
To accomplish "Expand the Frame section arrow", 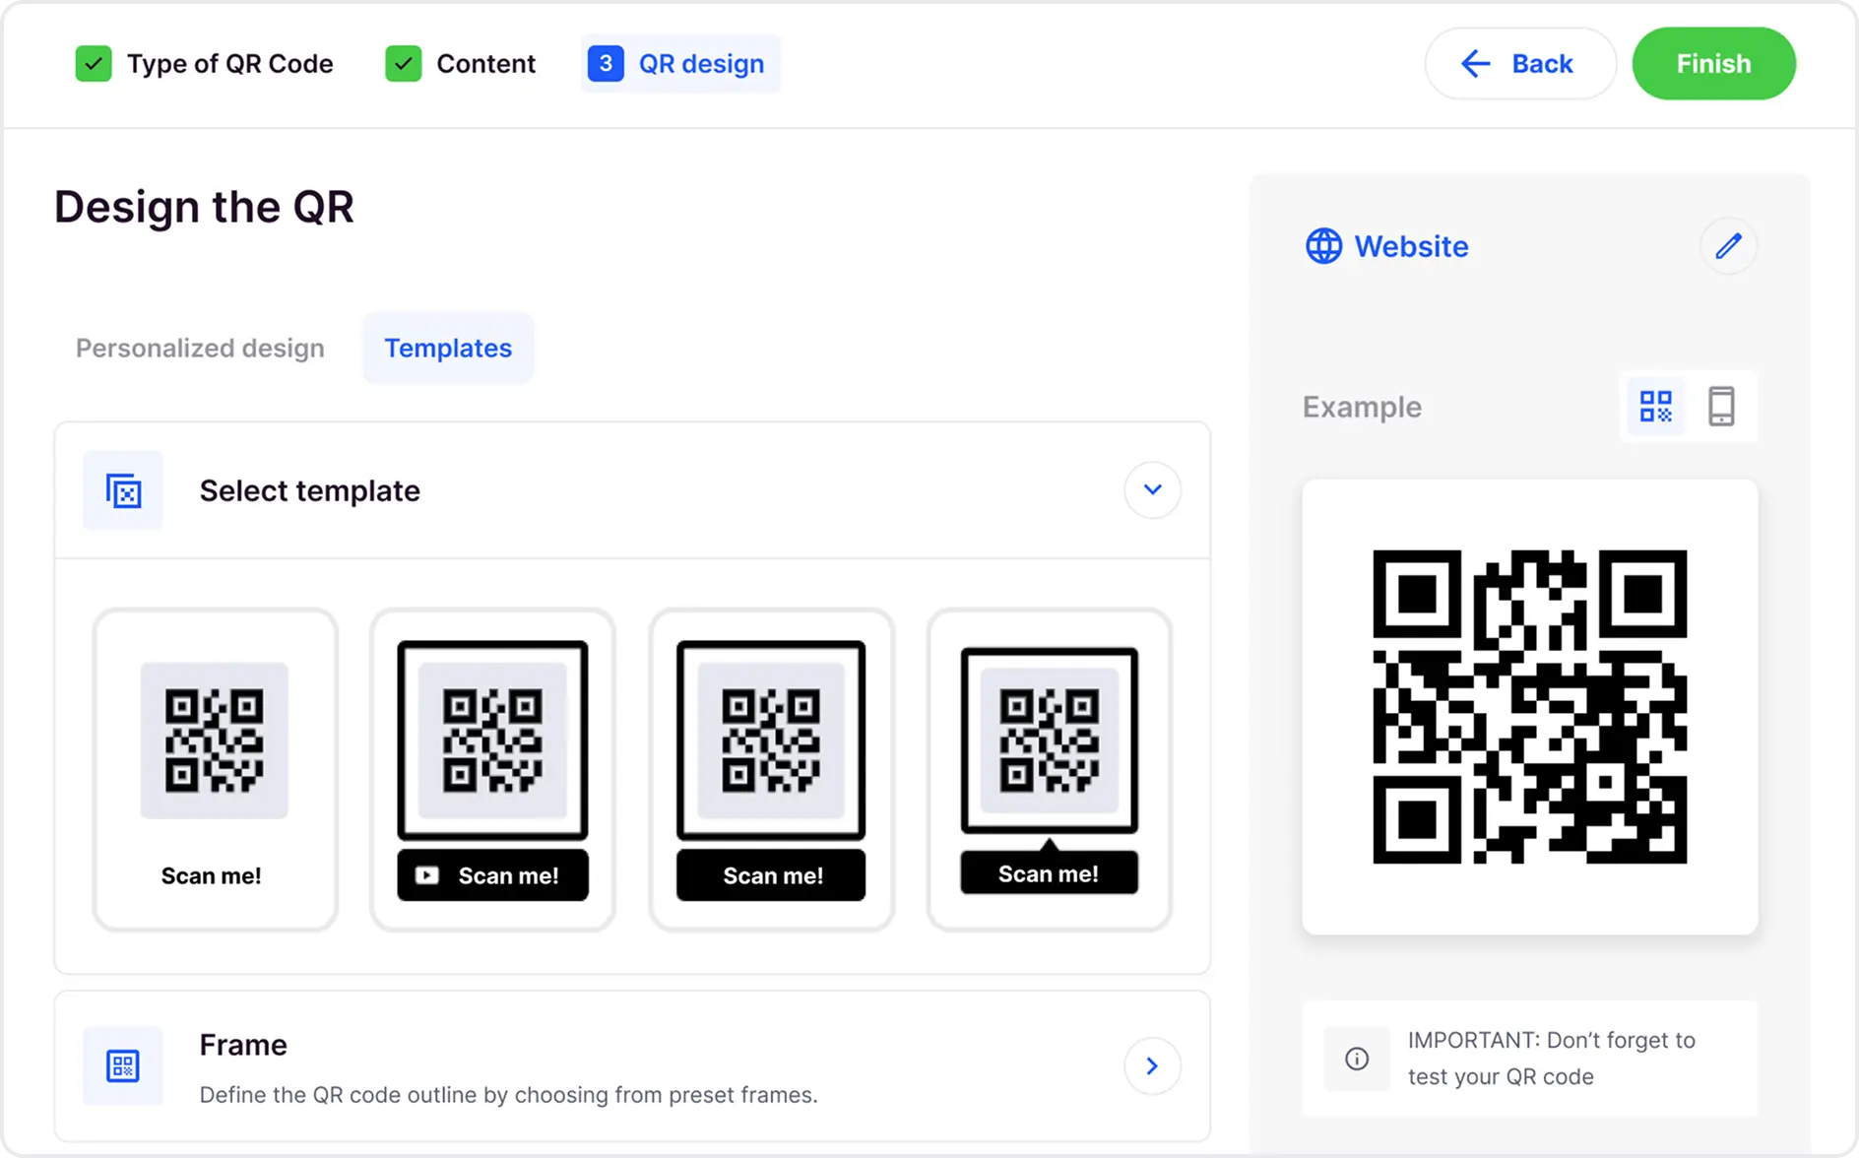I will tap(1152, 1065).
